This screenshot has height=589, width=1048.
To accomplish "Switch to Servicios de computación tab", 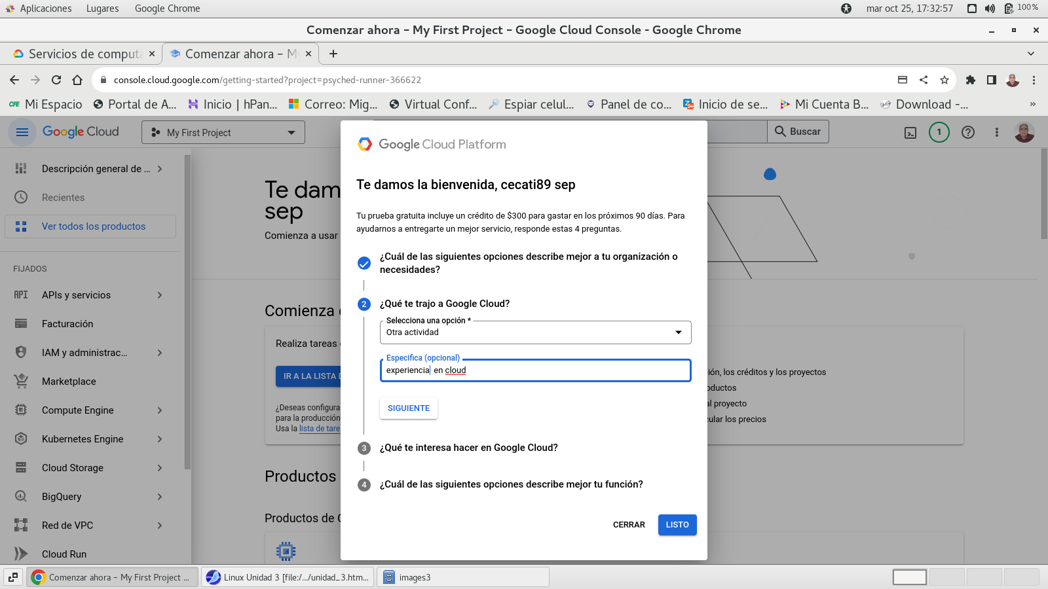I will tap(84, 54).
